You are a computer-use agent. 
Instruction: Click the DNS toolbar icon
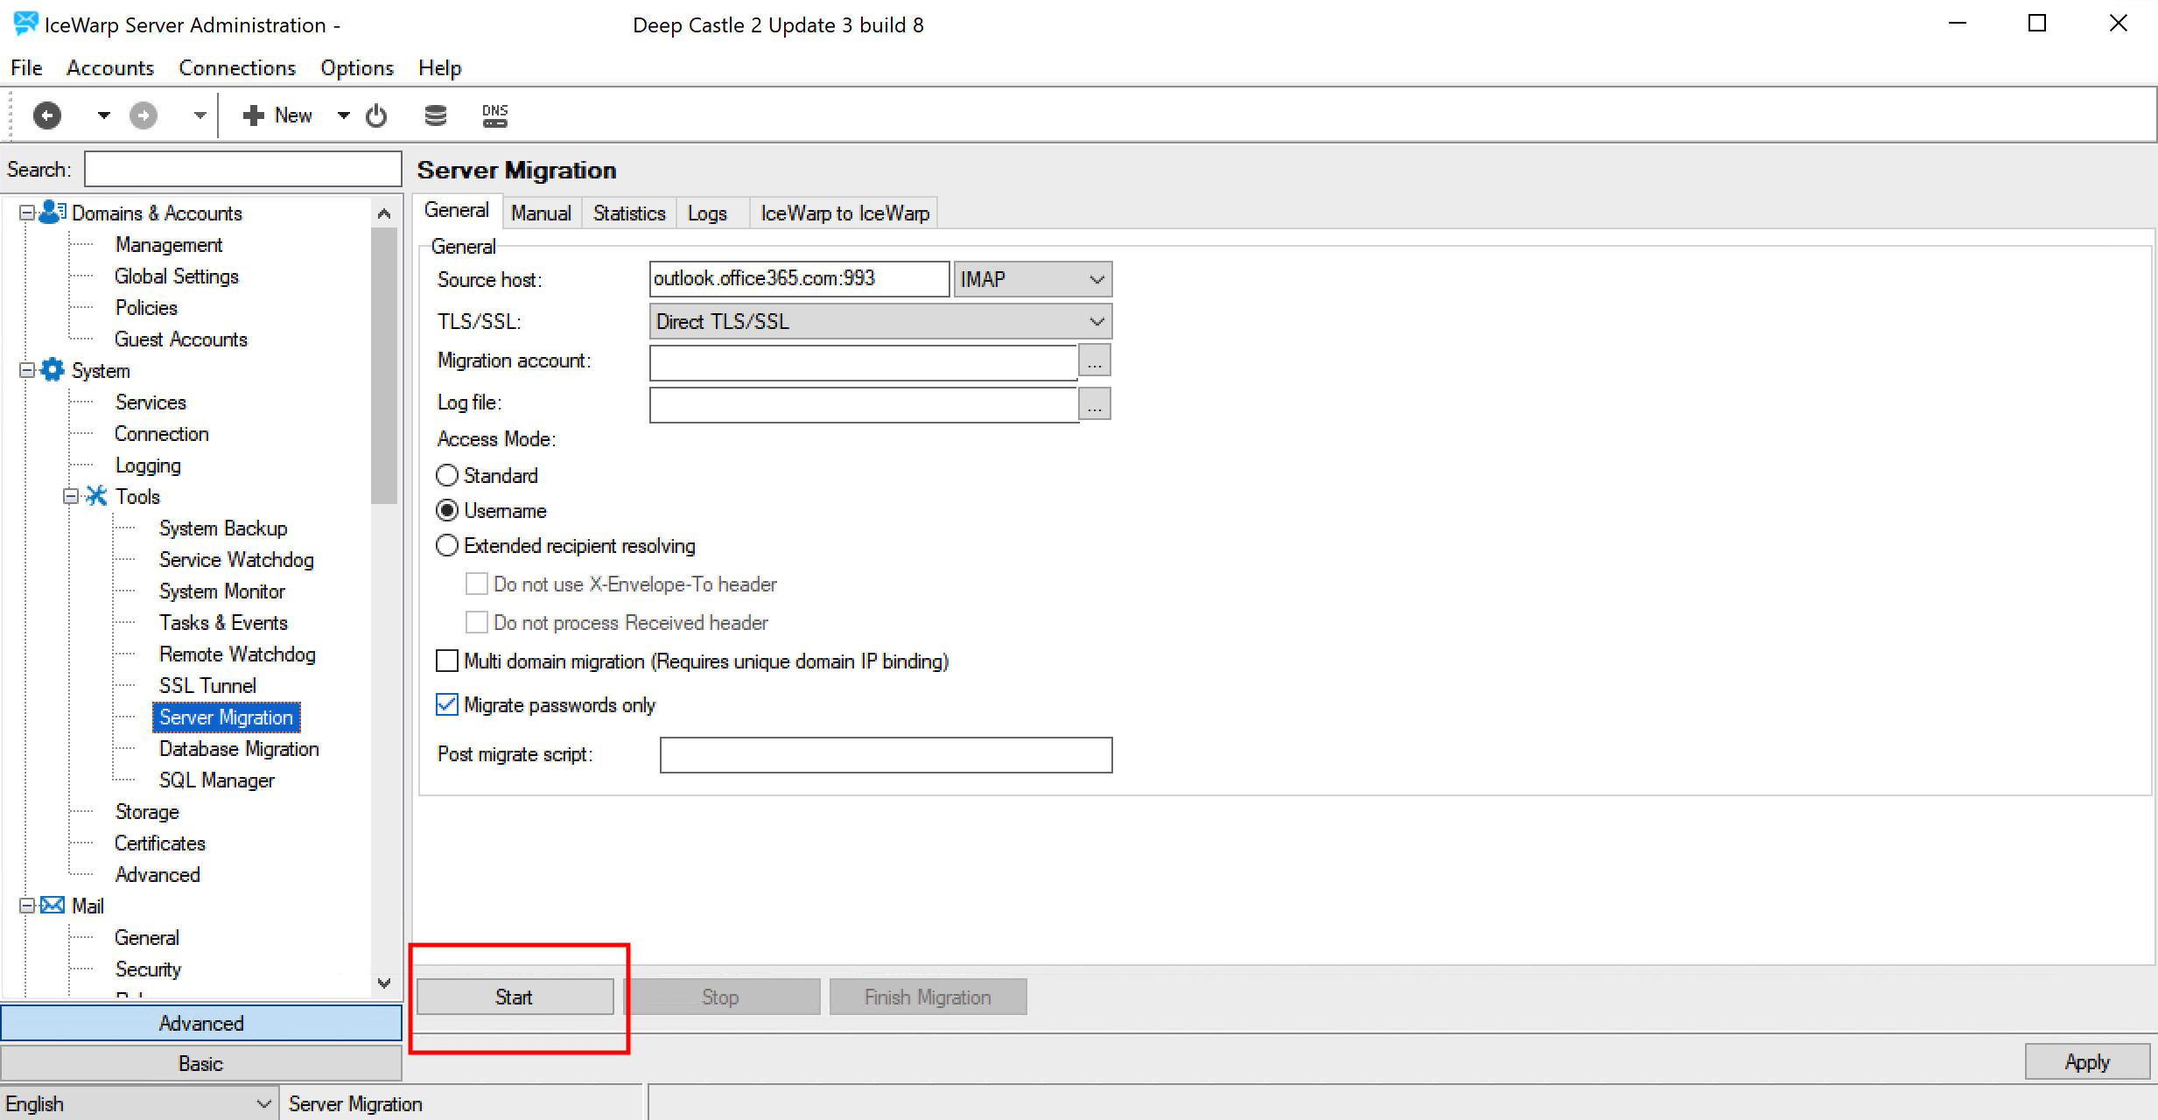point(494,115)
